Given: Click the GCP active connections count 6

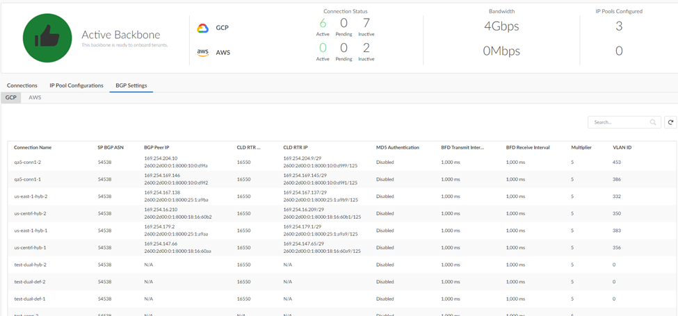Looking at the screenshot, I should (x=323, y=24).
